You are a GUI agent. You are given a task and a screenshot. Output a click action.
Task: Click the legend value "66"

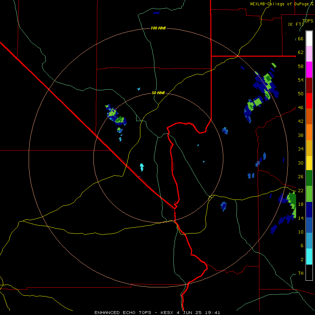tap(301, 39)
